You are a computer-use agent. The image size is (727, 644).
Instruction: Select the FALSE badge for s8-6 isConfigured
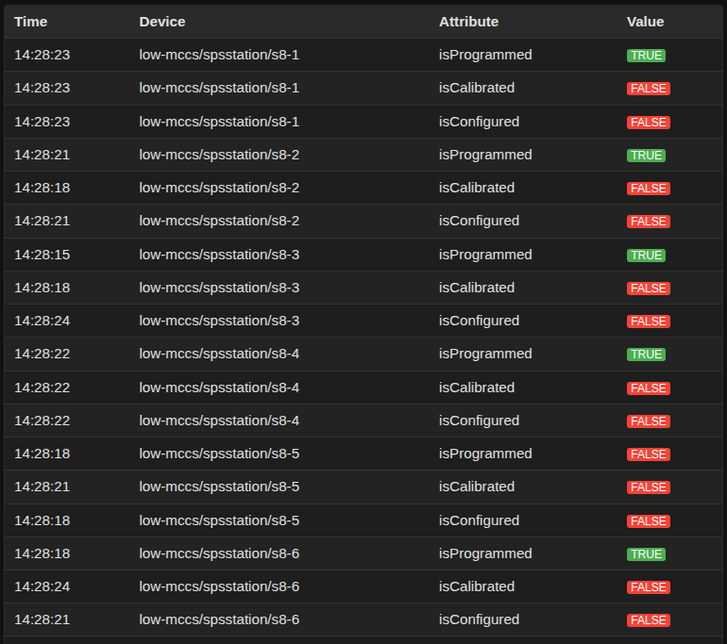(x=649, y=620)
